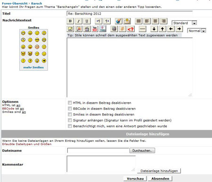The width and height of the screenshot is (212, 182).
Task: Open the 'mehr Smilies' link
Action: click(x=33, y=67)
